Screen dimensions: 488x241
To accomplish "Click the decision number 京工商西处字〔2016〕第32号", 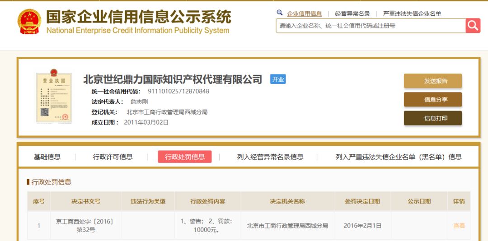I will coord(85,226).
